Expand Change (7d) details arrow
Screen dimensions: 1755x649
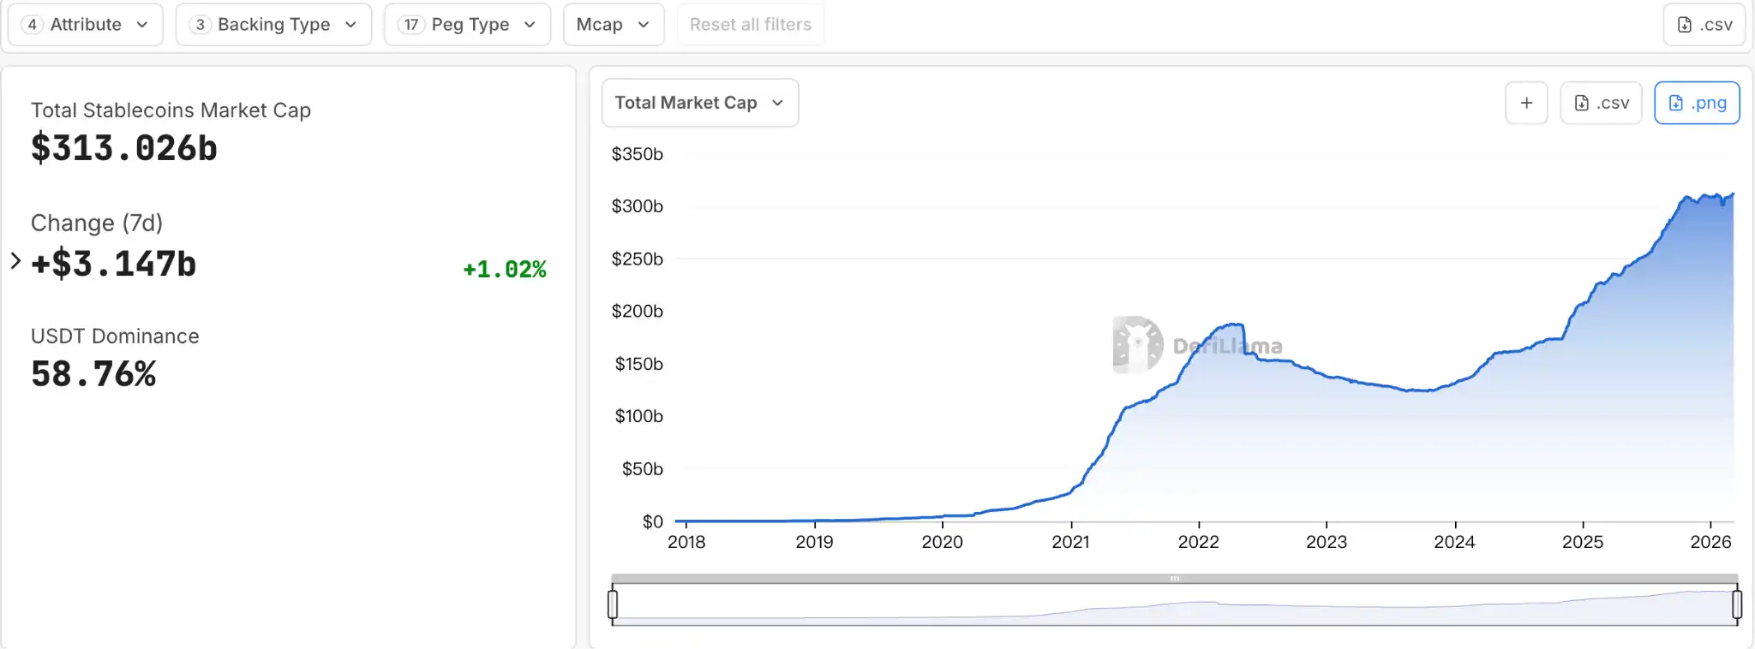[15, 261]
